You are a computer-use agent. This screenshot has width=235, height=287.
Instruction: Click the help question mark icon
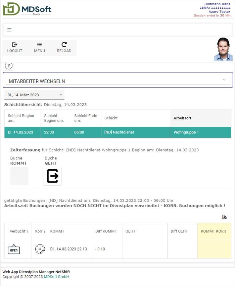[x=9, y=66]
